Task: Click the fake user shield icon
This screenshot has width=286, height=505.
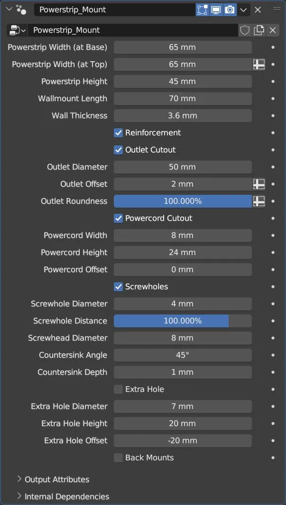Action: pos(245,30)
